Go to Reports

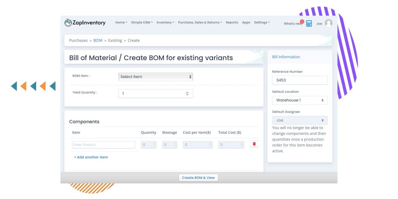coord(232,22)
